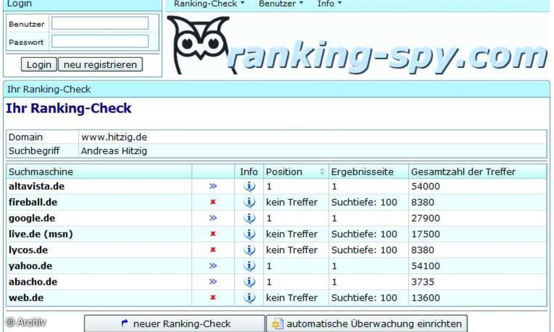The image size is (554, 332).
Task: Click hit count 54100 for yahoo.de
Action: 426,266
